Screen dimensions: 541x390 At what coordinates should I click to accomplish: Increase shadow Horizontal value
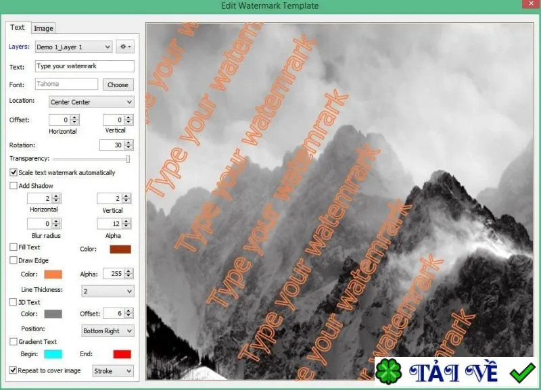click(x=56, y=196)
